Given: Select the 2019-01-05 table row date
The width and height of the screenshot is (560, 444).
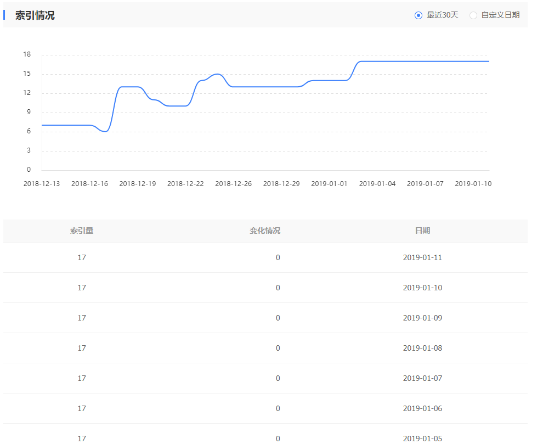Looking at the screenshot, I should tap(422, 438).
